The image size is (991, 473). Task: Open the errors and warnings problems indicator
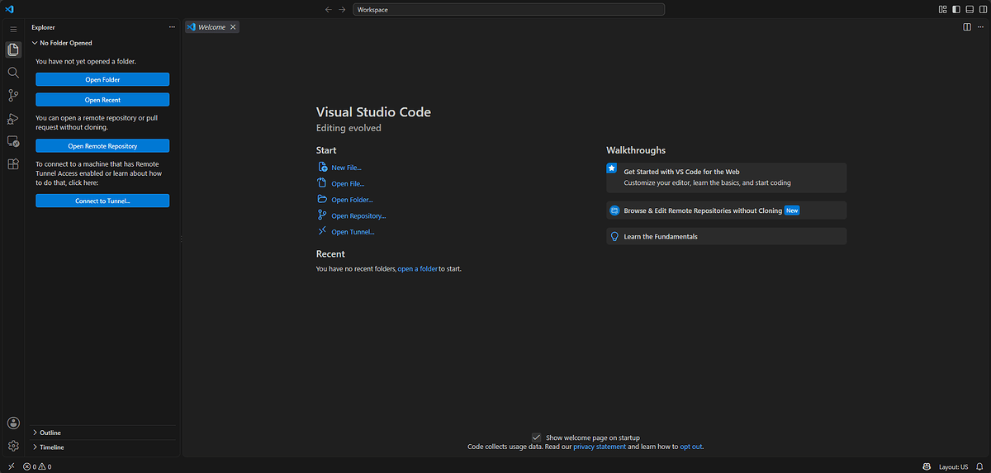click(37, 466)
